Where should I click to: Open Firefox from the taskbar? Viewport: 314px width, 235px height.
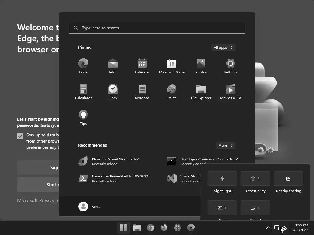point(164,228)
